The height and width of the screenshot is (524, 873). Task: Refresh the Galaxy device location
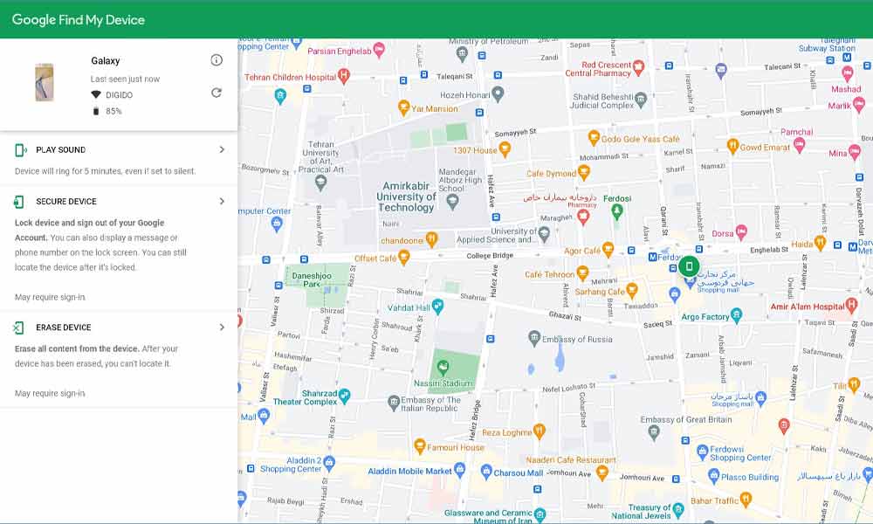click(217, 93)
